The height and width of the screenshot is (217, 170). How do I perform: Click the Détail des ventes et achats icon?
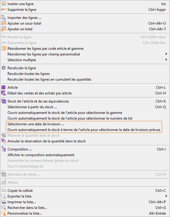pos(4,93)
